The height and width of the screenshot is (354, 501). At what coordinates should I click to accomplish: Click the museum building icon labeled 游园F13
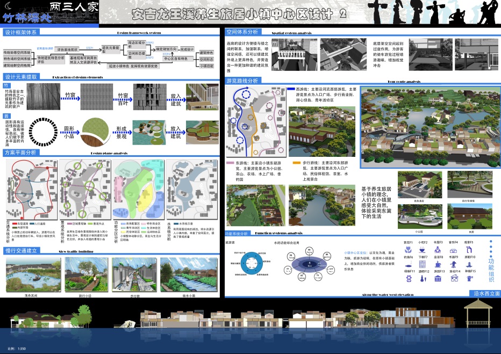pos(438,279)
